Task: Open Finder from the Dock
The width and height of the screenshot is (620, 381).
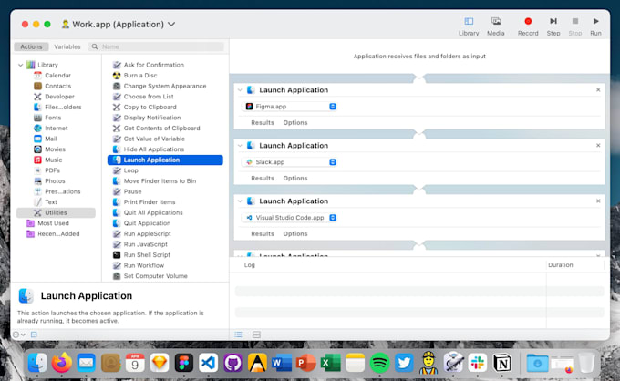Action: tap(37, 363)
